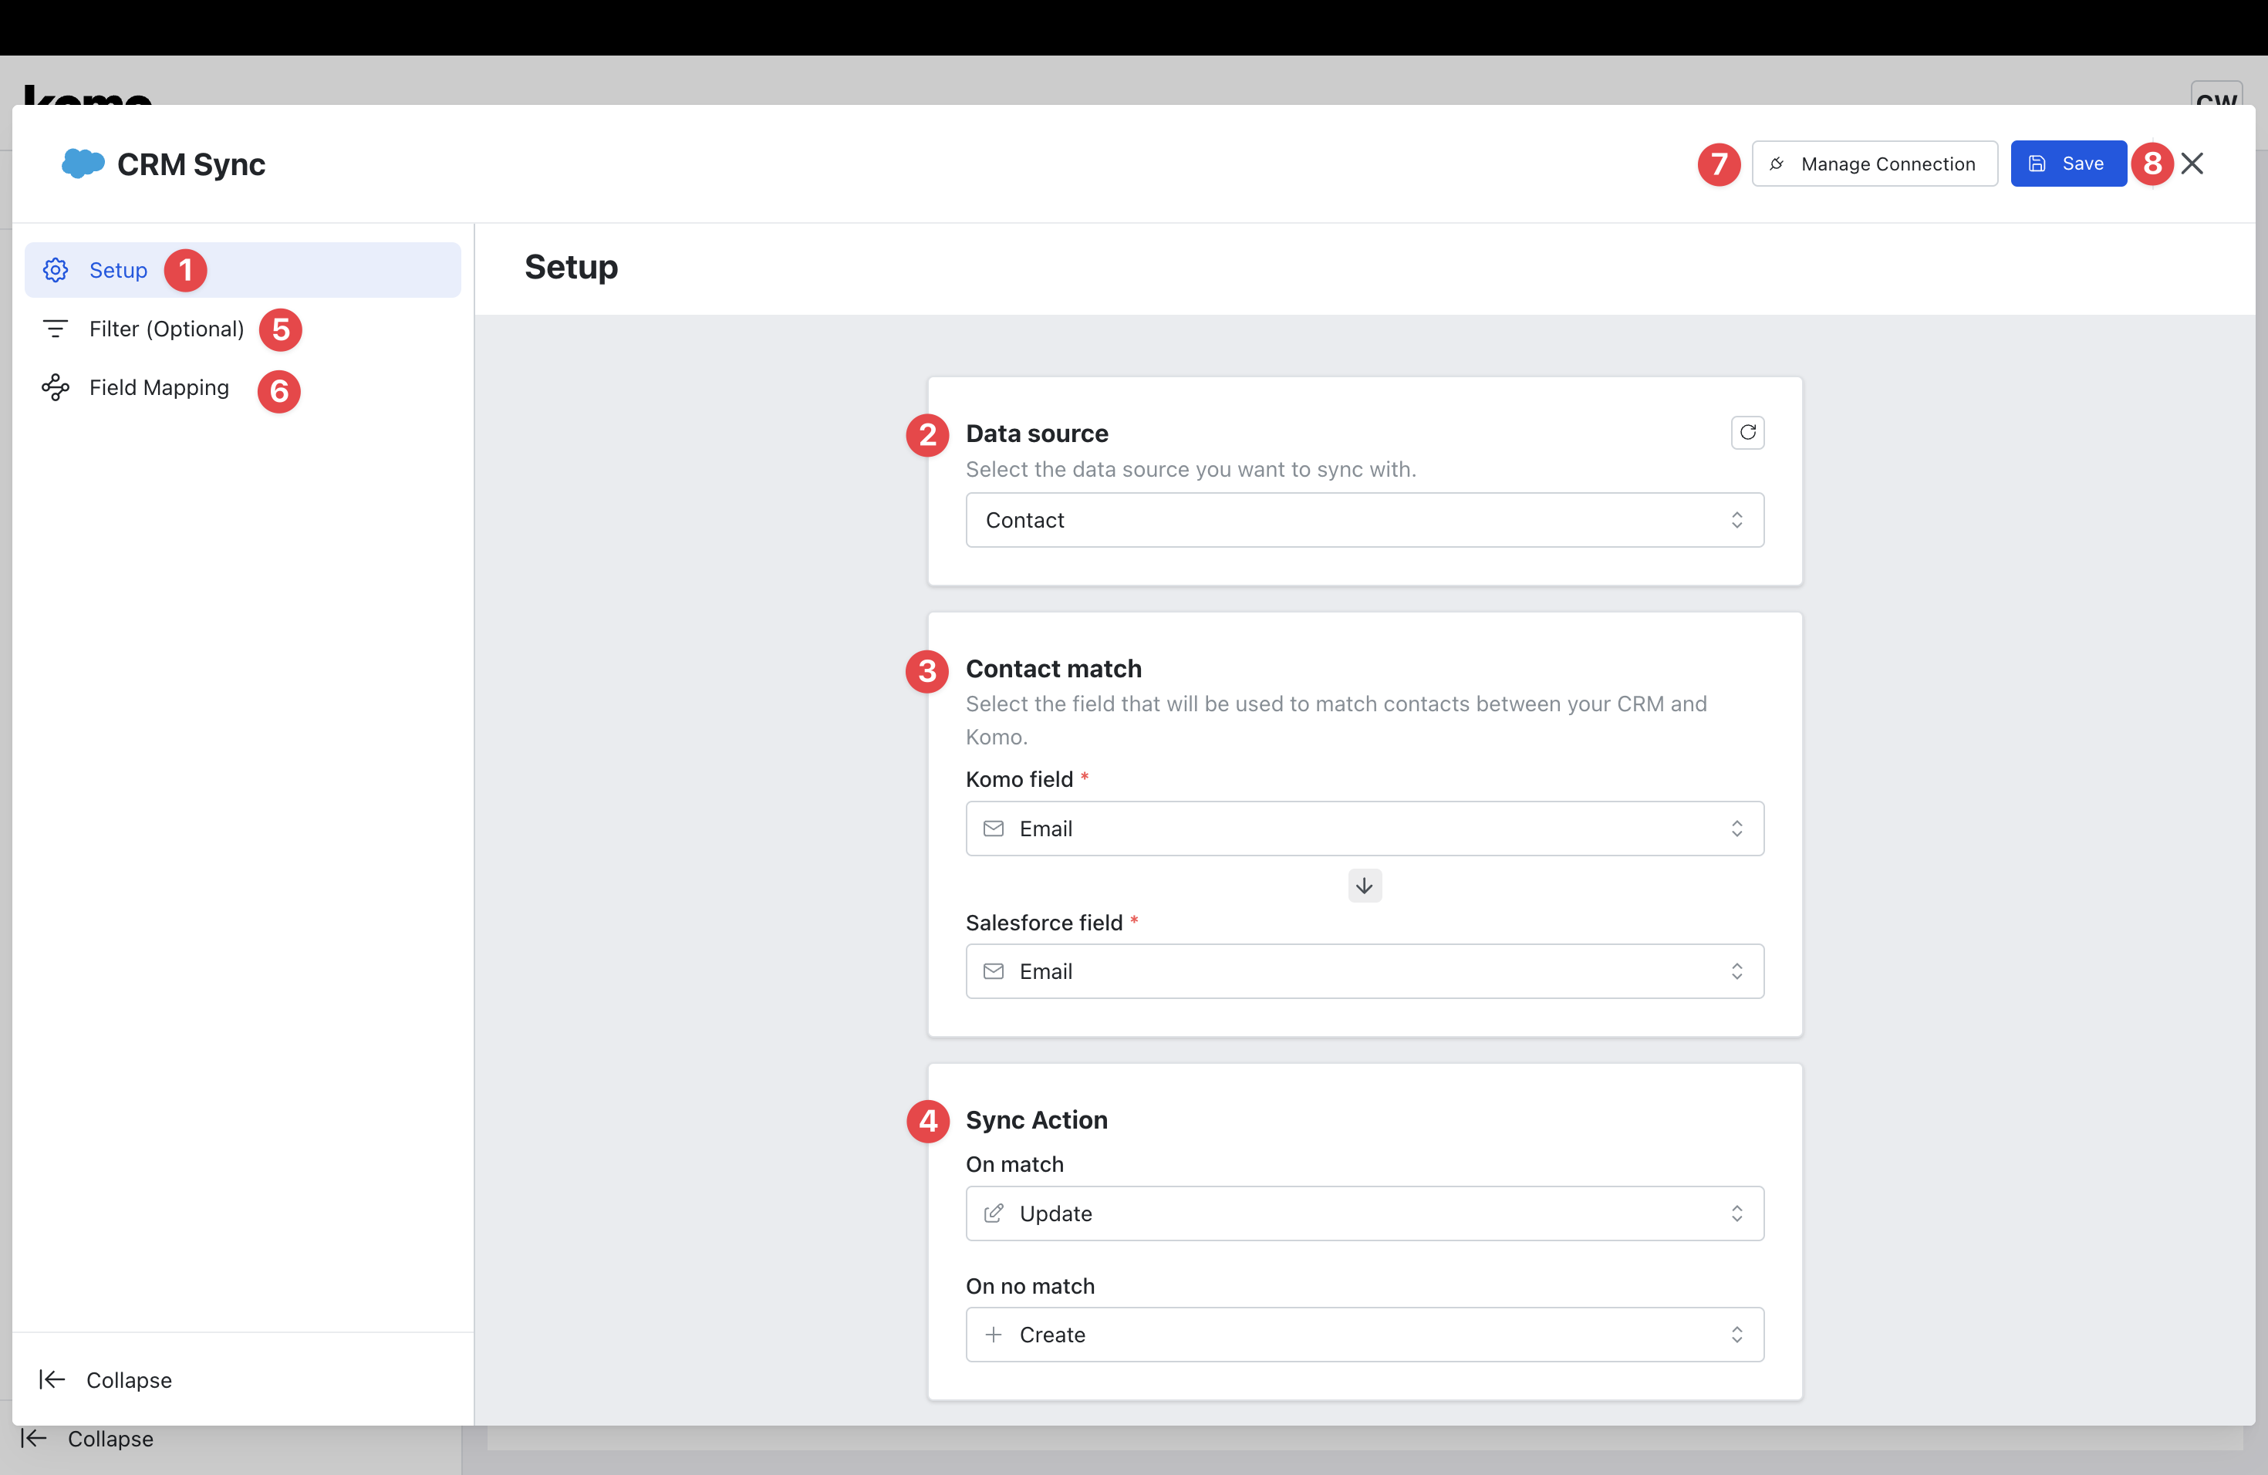
Task: Open the Komo field Email dropdown
Action: tap(1364, 829)
